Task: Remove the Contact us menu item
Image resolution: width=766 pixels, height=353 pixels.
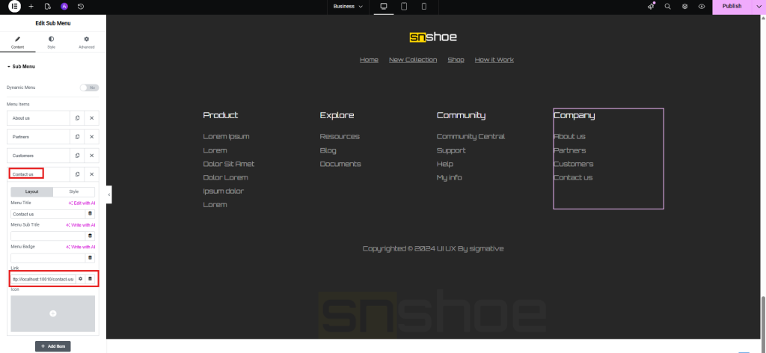Action: (91, 174)
